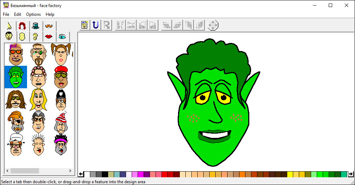
Task: Open the mustache features tab
Action: coord(49,26)
